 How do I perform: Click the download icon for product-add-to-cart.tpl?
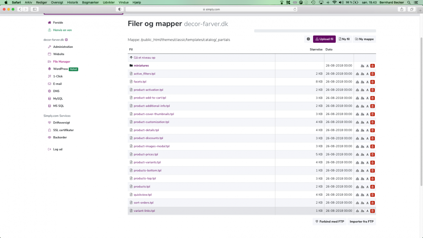(x=357, y=98)
